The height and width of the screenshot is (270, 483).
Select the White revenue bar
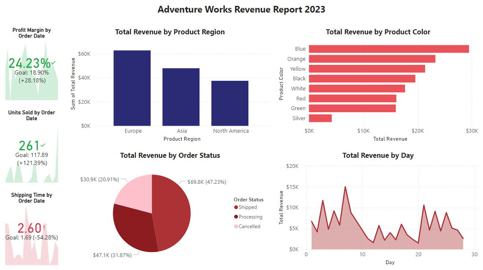coord(357,88)
